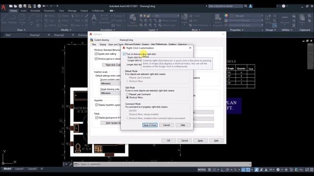Open the Display tab in Options dialog
Screen dimensions: 314x176
click(x=103, y=44)
